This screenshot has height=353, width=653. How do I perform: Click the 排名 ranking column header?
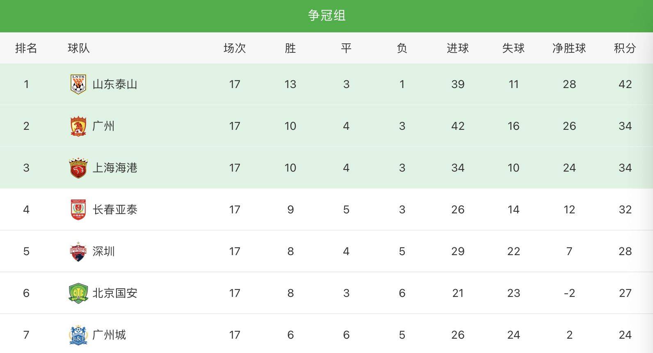pyautogui.click(x=26, y=48)
